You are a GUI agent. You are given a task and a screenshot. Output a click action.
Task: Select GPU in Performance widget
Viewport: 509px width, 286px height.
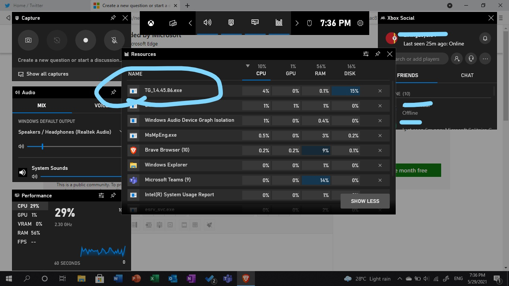click(30, 215)
